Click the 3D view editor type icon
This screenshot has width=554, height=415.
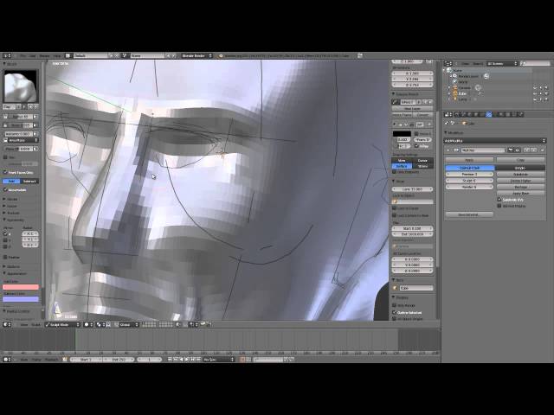pos(7,324)
